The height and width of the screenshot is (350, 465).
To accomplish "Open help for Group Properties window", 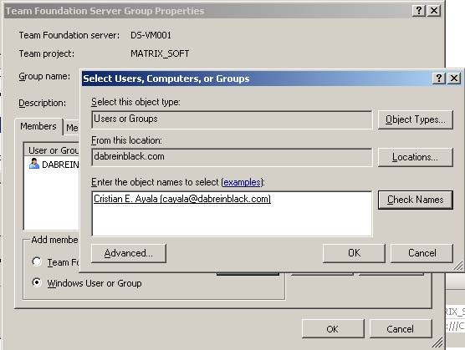I will coord(419,11).
